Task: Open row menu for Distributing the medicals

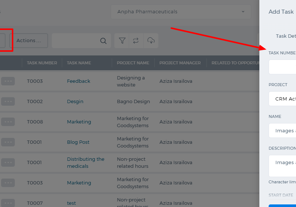Action: (8, 163)
